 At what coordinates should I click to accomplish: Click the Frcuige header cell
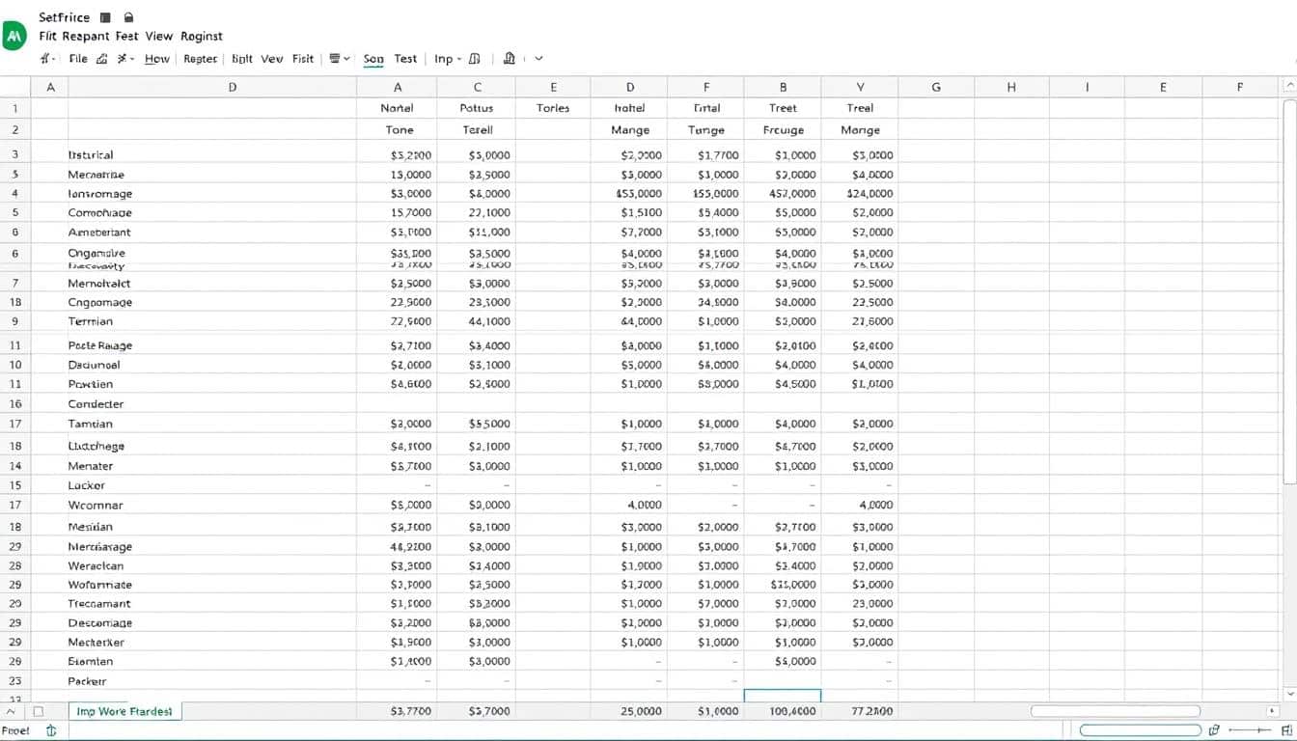(x=783, y=130)
